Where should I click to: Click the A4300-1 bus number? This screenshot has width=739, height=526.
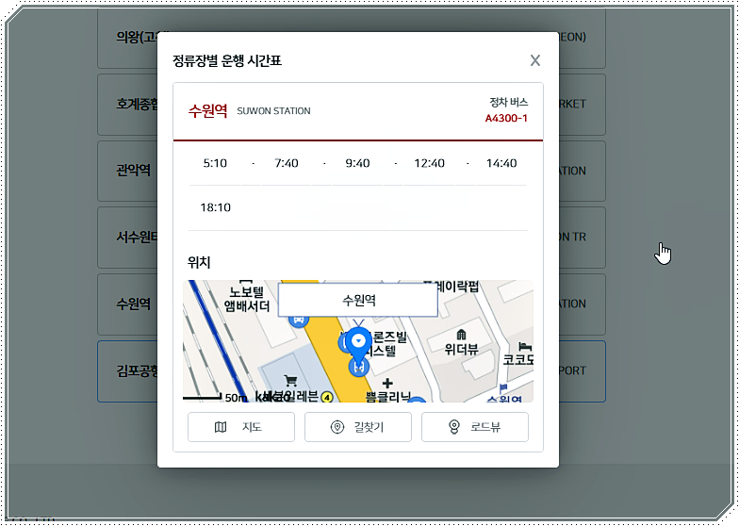(506, 119)
